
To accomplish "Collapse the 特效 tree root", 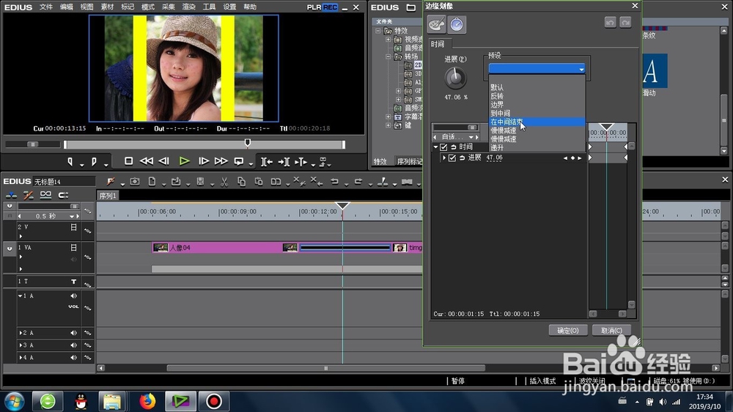I will click(378, 31).
